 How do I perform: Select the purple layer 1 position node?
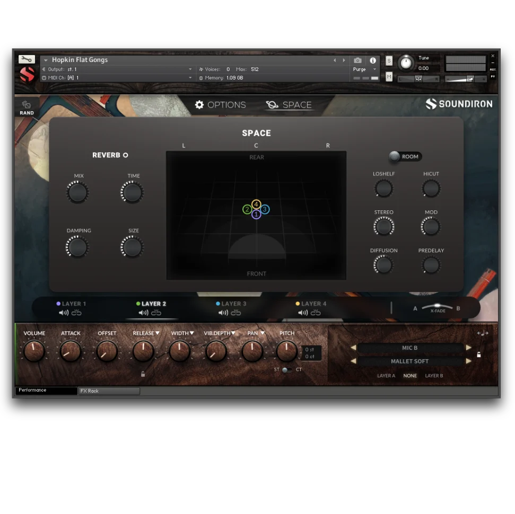(x=256, y=215)
